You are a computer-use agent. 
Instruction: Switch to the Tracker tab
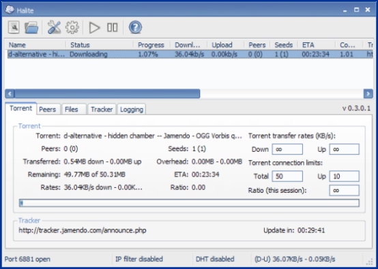102,109
